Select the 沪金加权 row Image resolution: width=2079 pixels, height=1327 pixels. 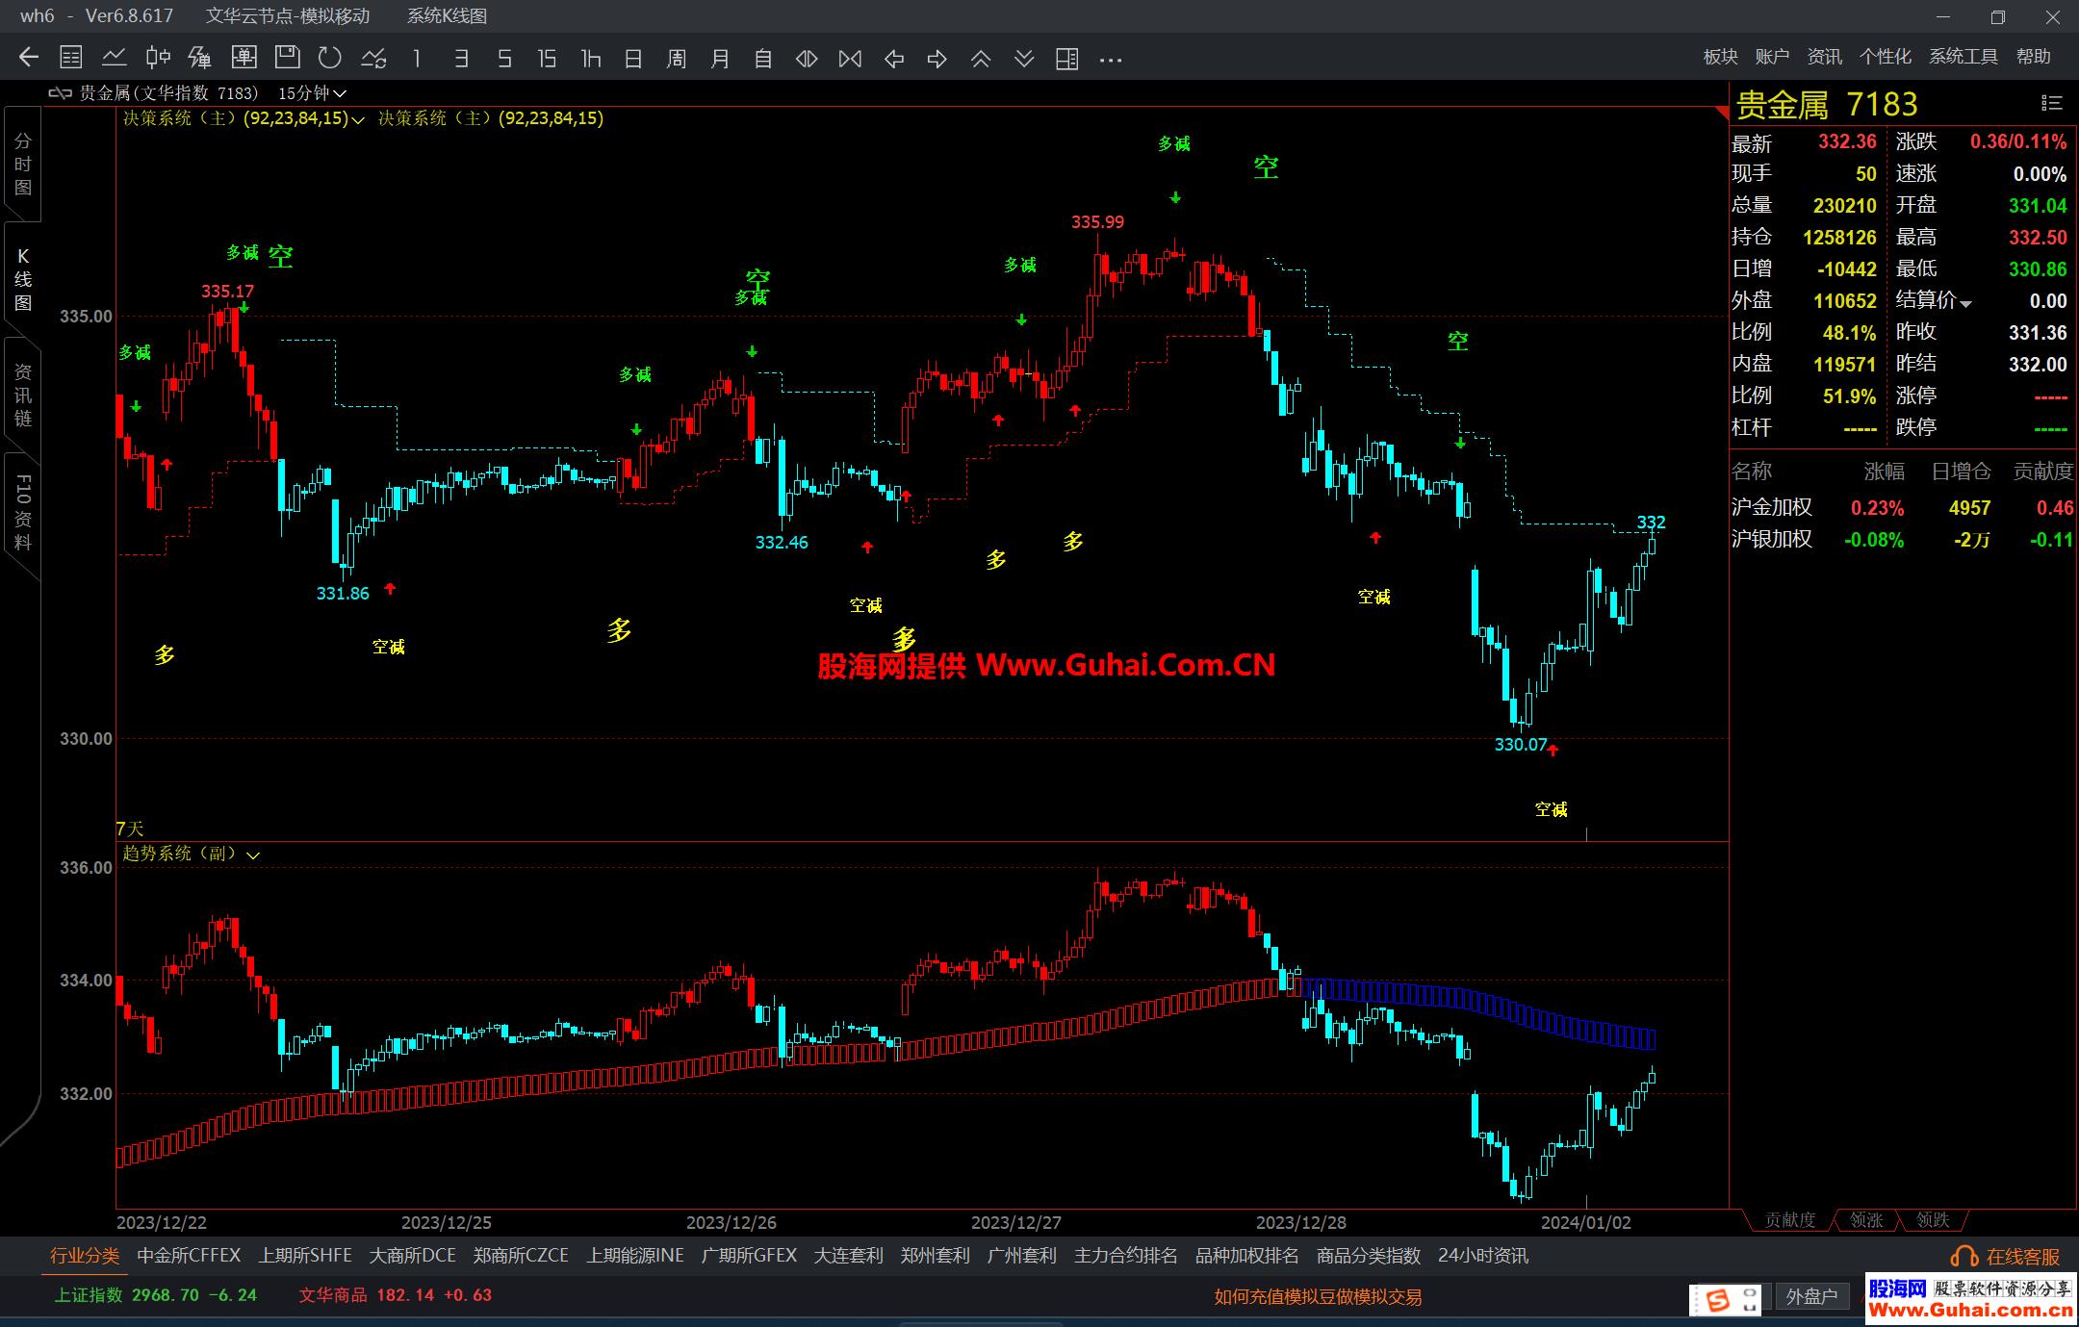1771,507
